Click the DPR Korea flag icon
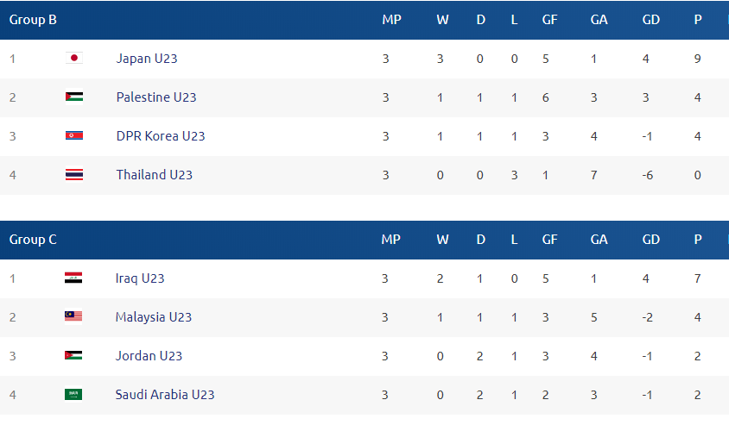 click(74, 136)
